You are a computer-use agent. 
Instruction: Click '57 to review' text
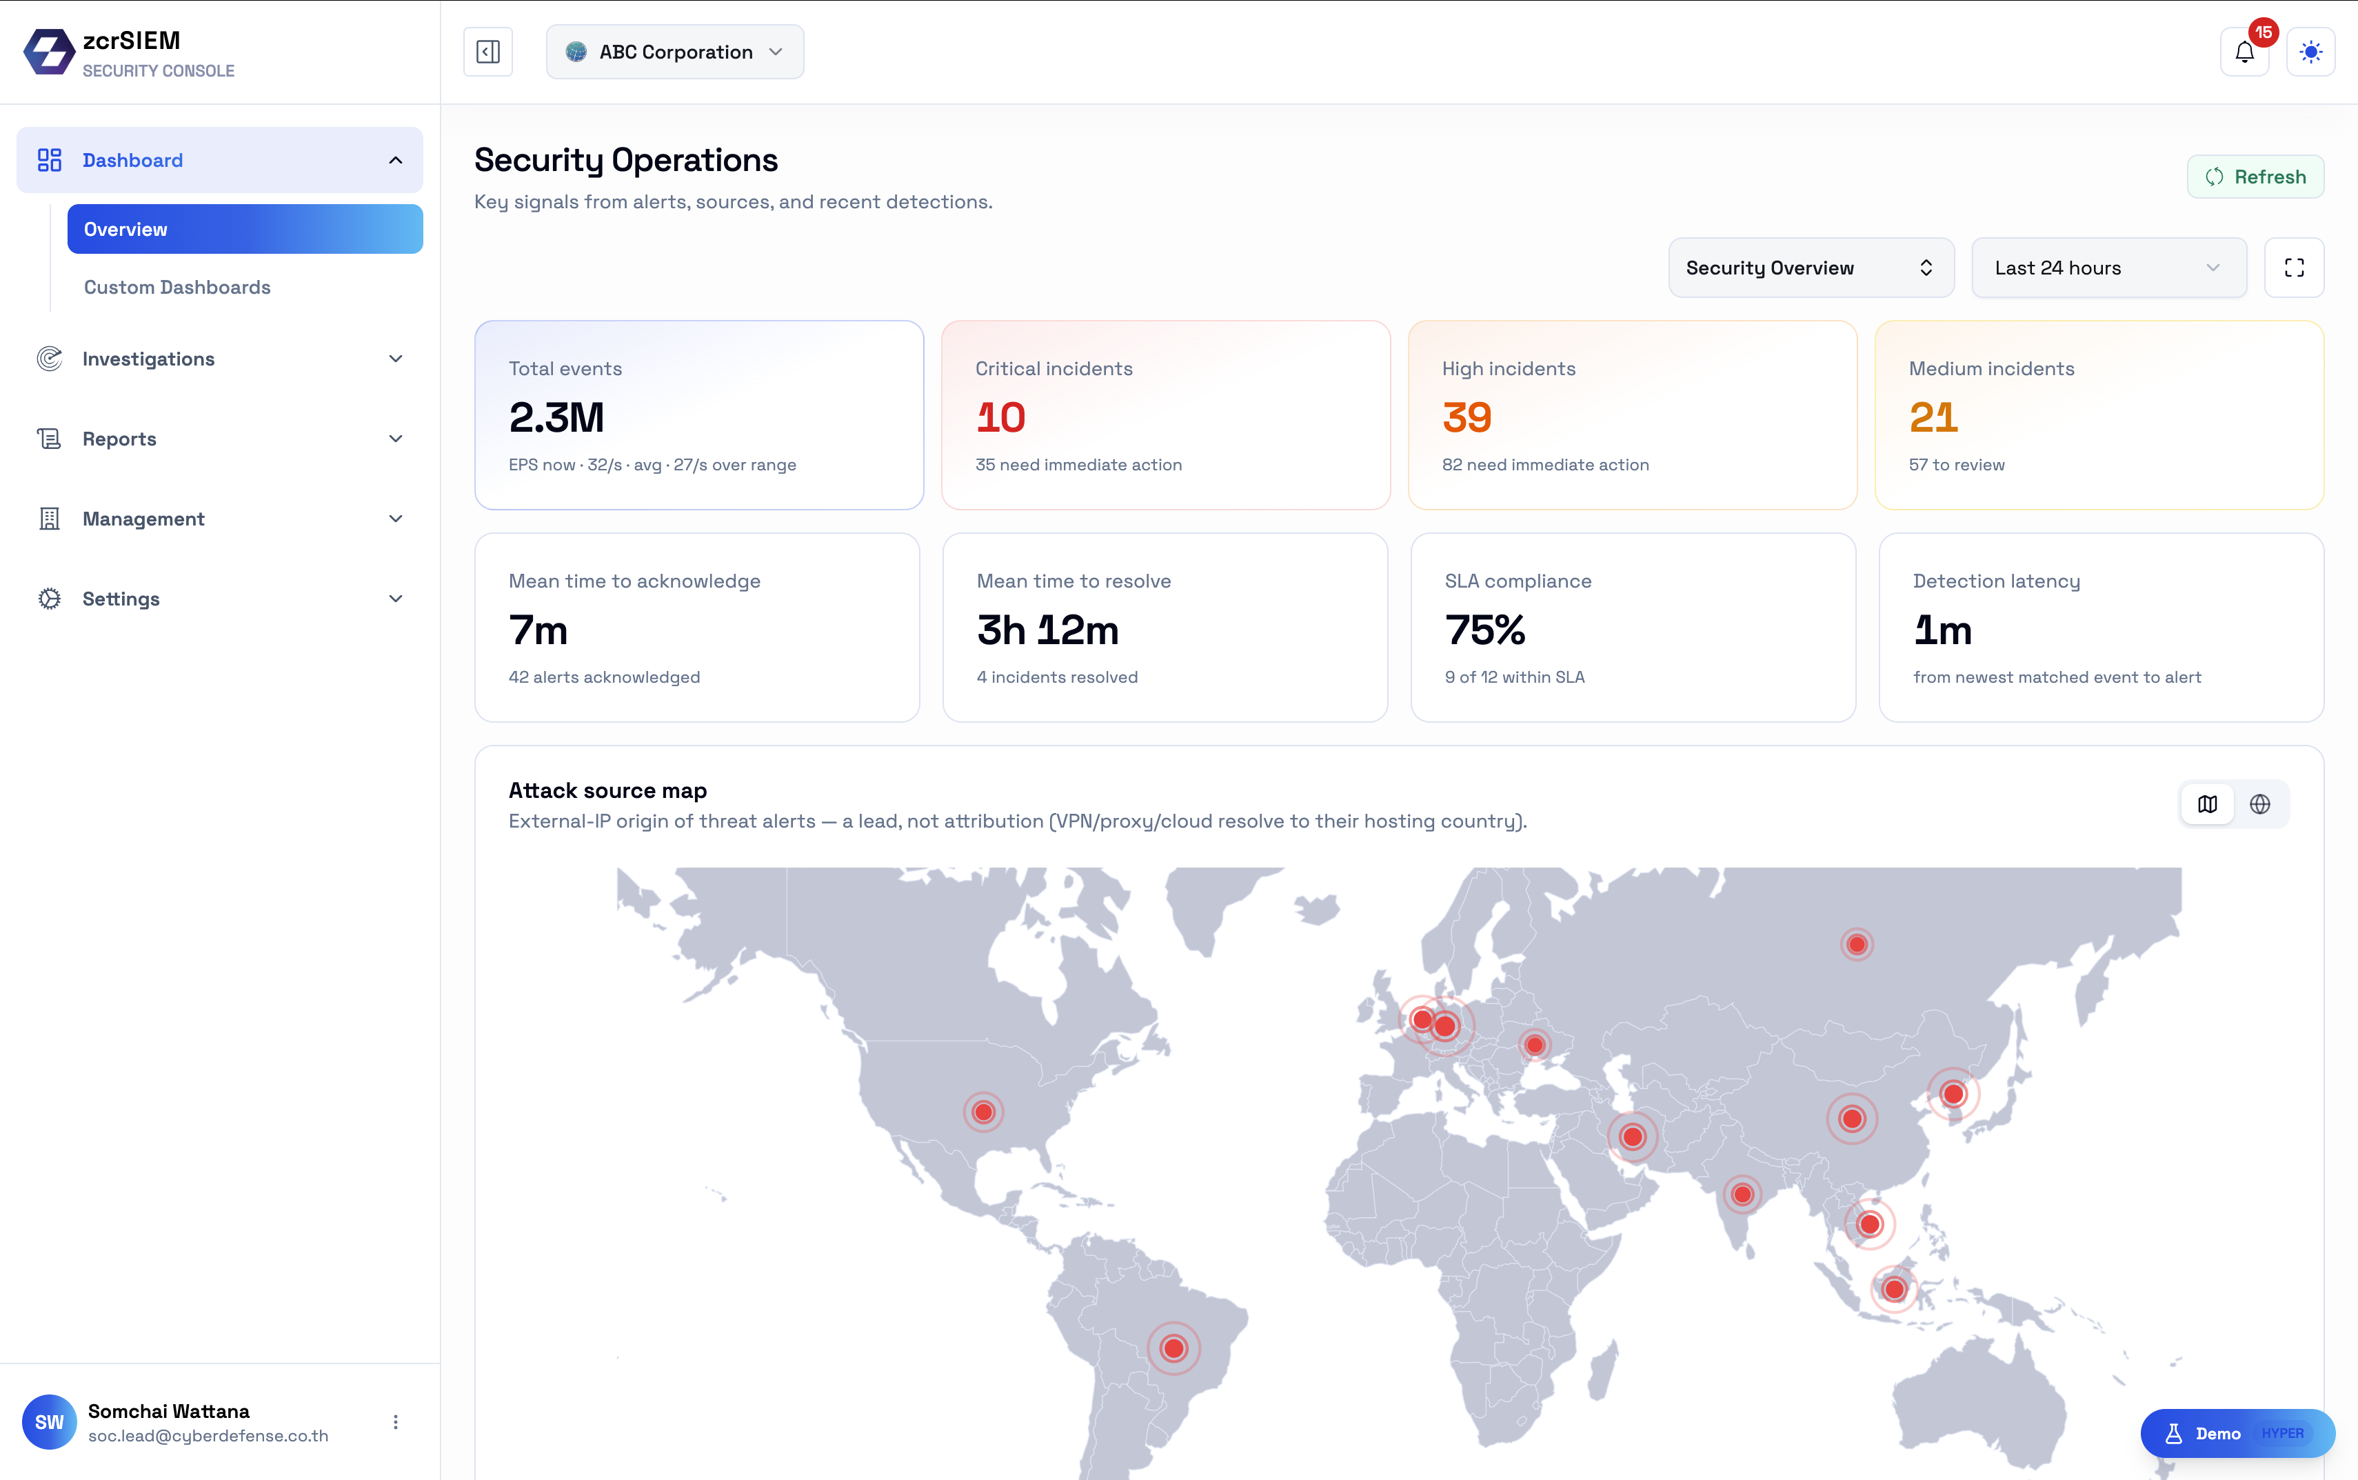tap(1956, 465)
